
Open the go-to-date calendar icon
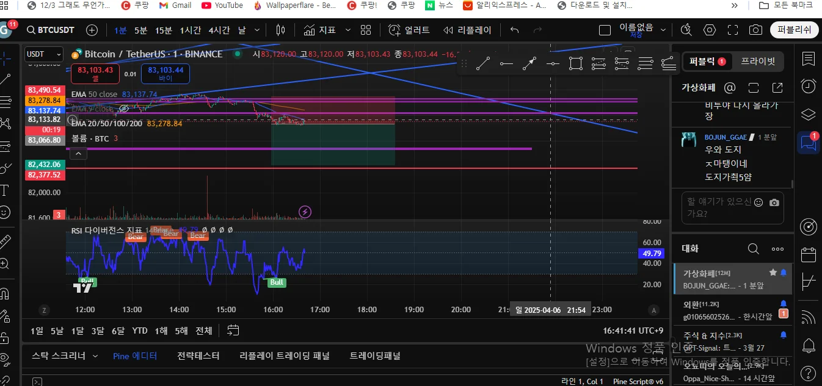[233, 331]
